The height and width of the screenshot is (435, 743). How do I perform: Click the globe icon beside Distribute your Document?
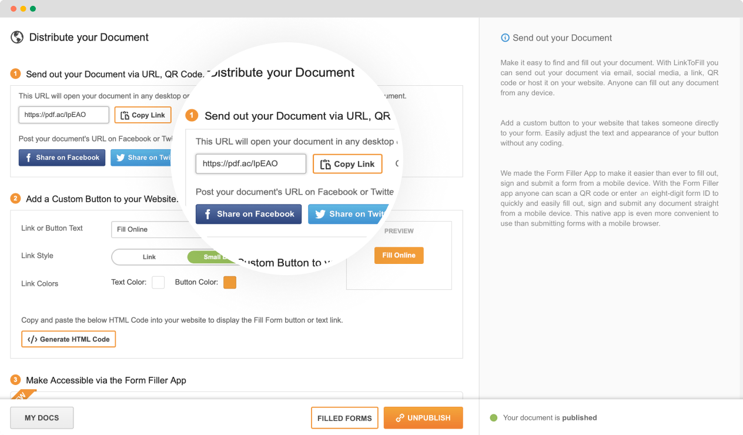(16, 37)
